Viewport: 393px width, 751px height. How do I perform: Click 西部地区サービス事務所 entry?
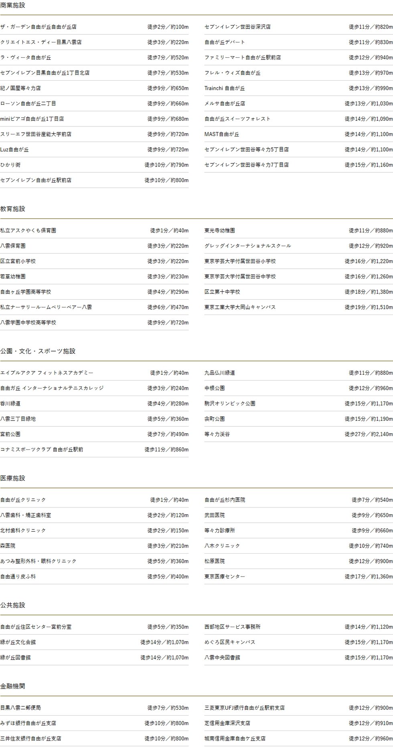tap(299, 627)
